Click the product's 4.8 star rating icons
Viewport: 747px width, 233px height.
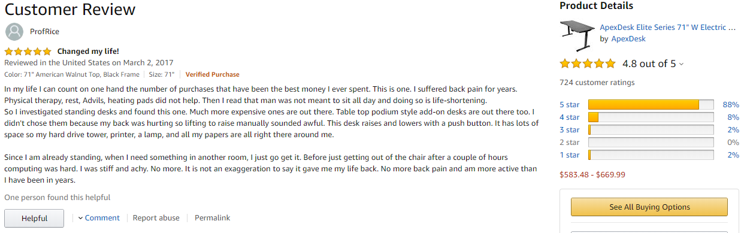pos(587,63)
